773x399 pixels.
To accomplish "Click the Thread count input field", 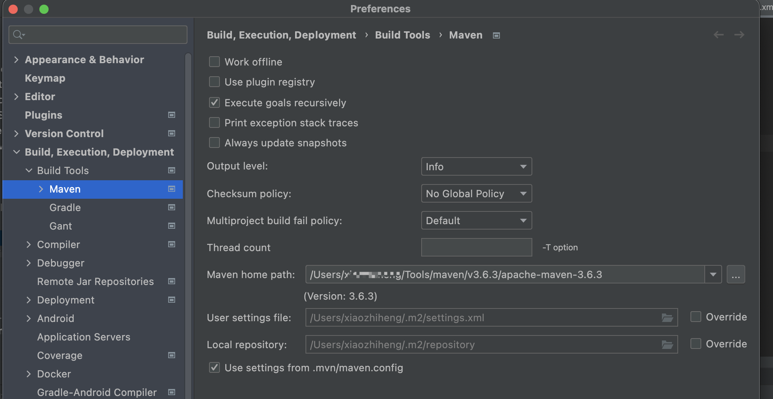I will click(x=476, y=247).
